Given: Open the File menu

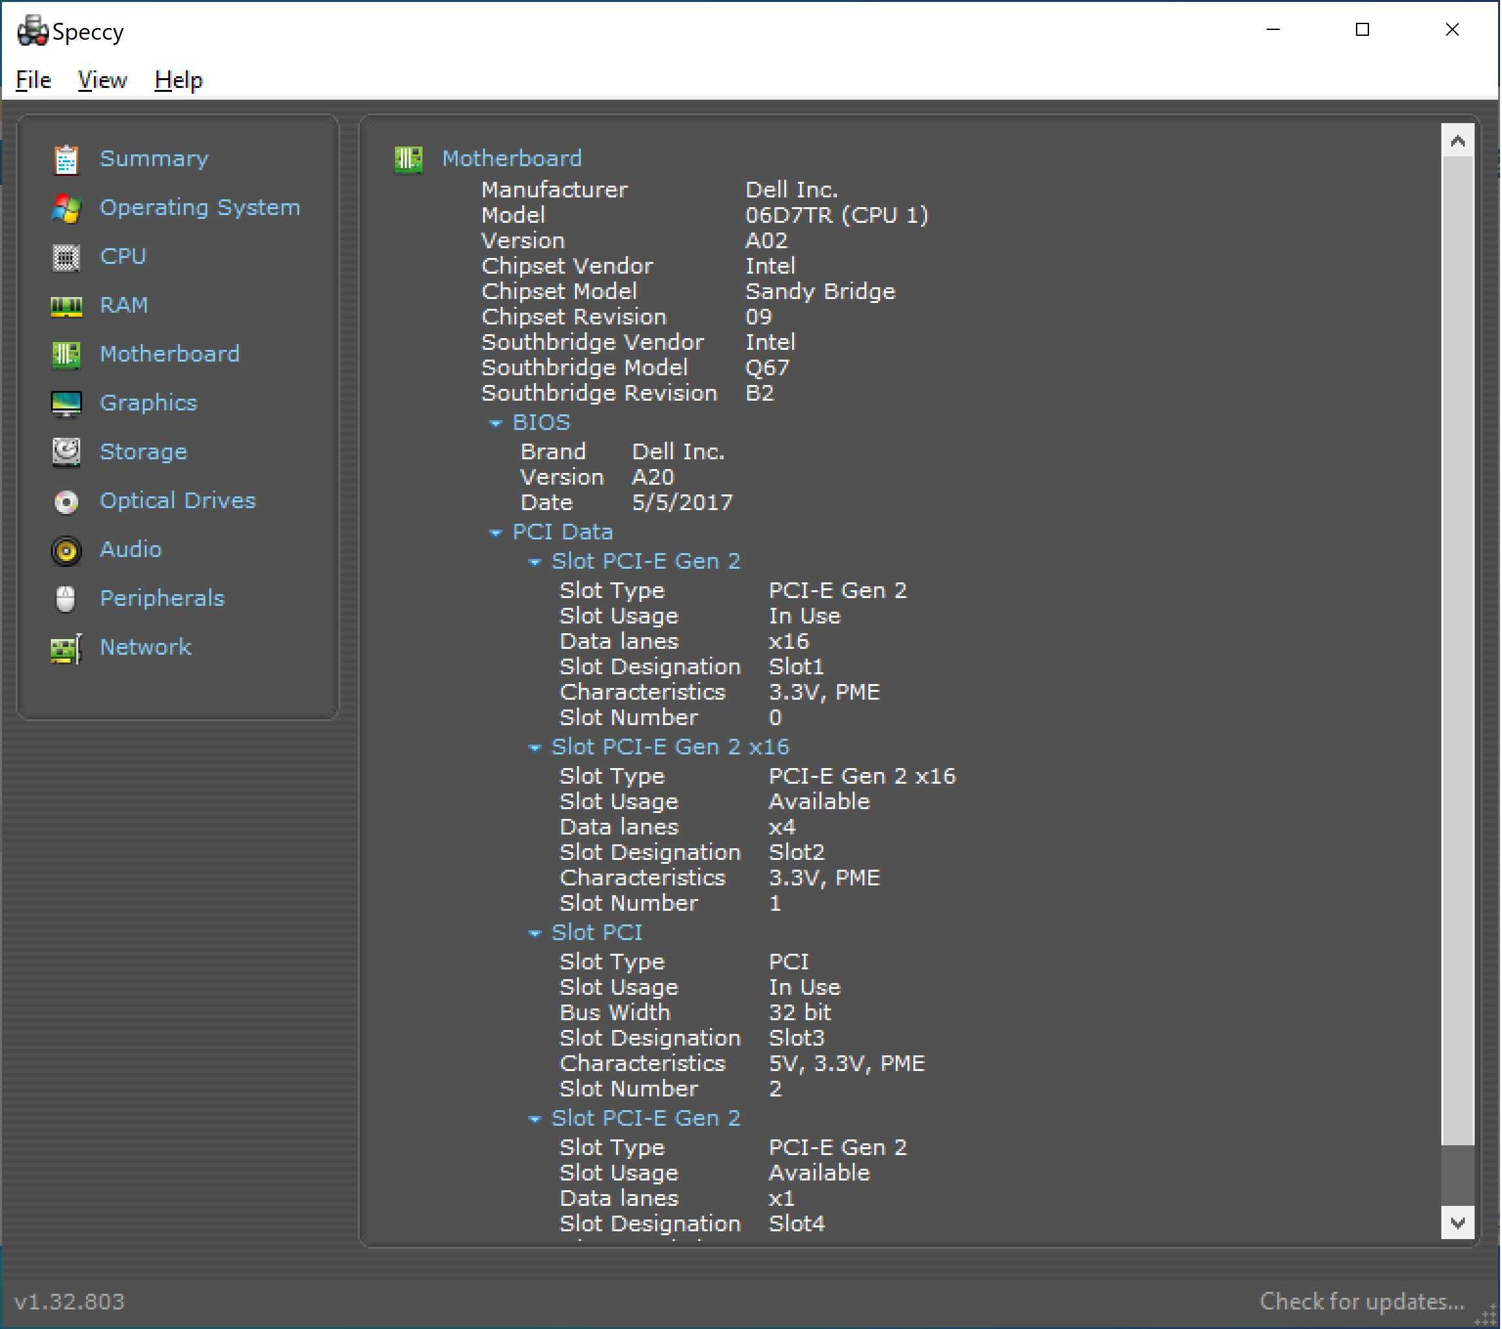Looking at the screenshot, I should pos(33,79).
